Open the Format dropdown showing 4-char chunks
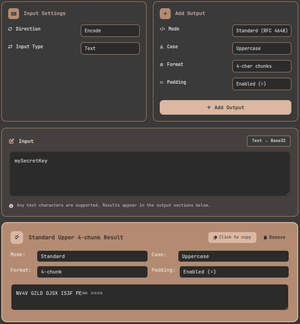Screen dimensions: 300x324 point(262,66)
